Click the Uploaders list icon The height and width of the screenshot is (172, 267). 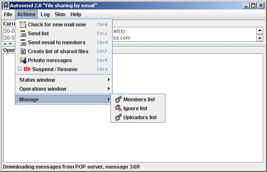[118, 117]
